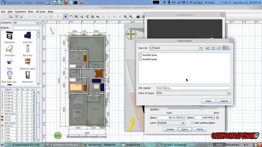This screenshot has height=147, width=262.
Task: Click the Name column header in furniture table
Action: tap(8, 89)
